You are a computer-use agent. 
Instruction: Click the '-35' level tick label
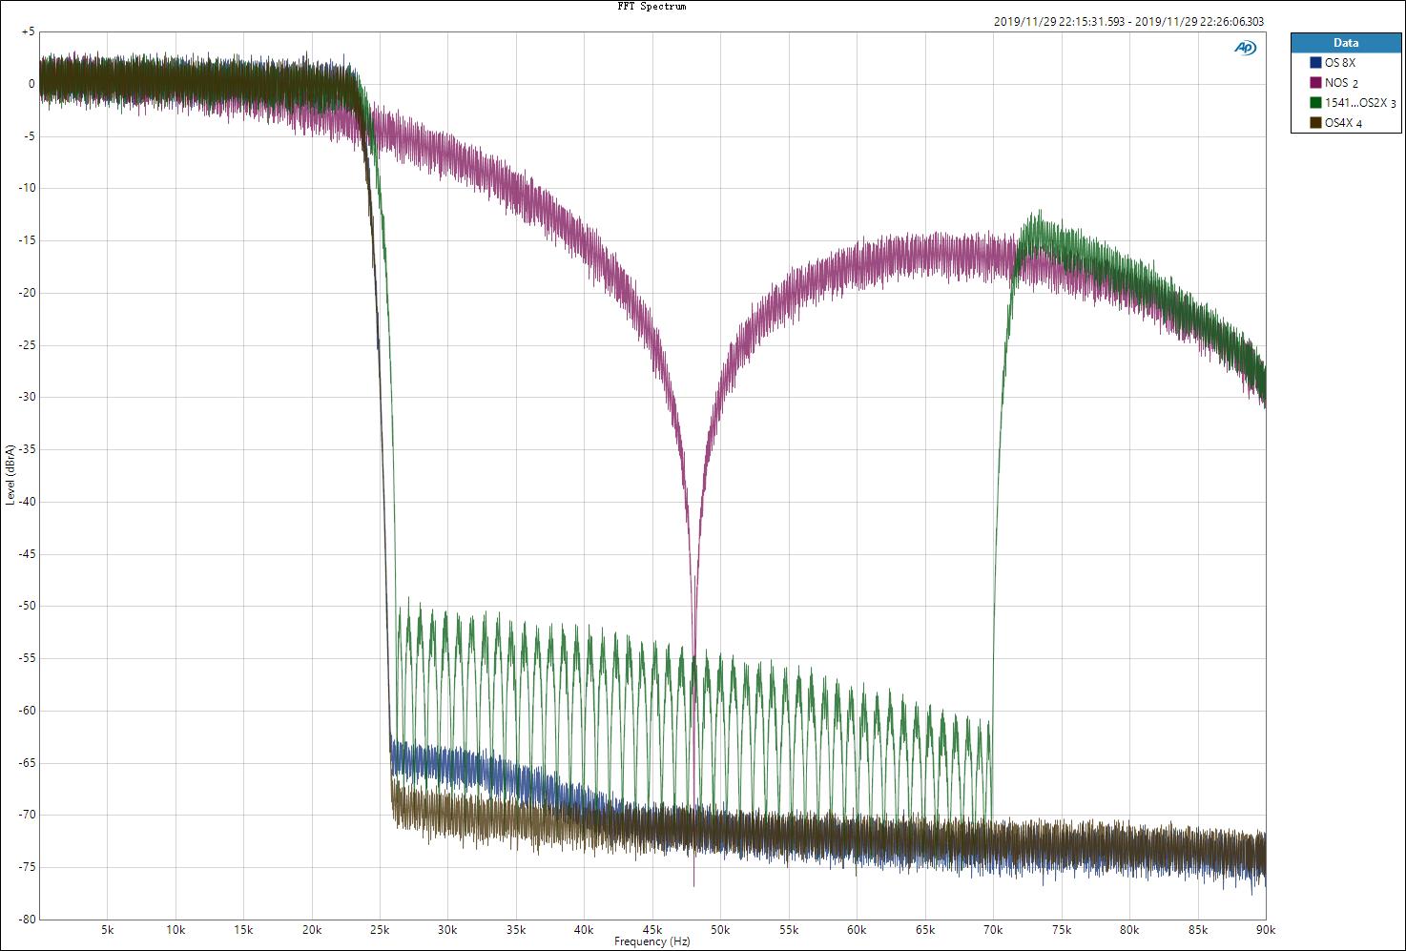pyautogui.click(x=28, y=449)
